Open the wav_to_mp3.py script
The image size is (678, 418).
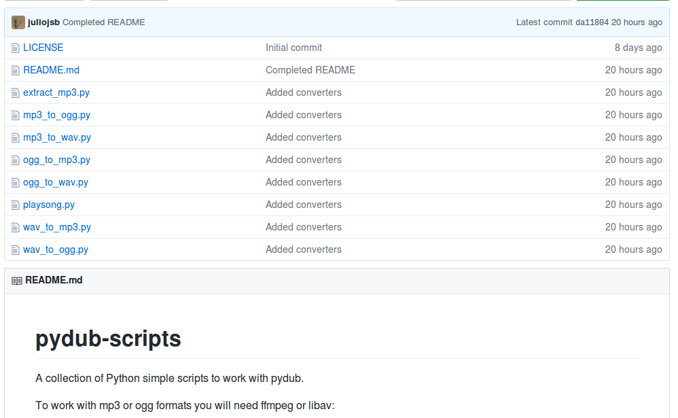pos(57,227)
